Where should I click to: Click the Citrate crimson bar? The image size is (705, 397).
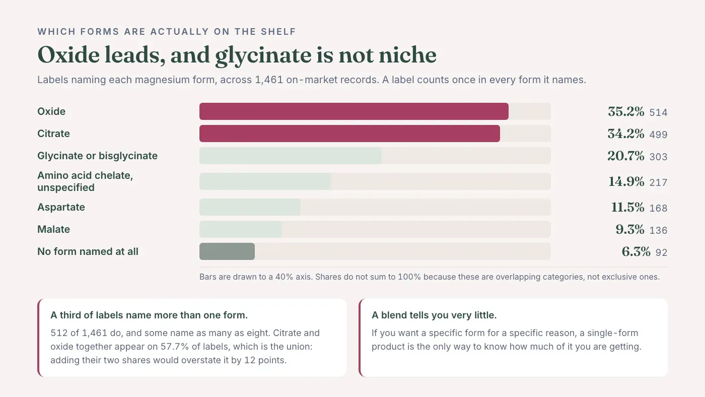349,134
